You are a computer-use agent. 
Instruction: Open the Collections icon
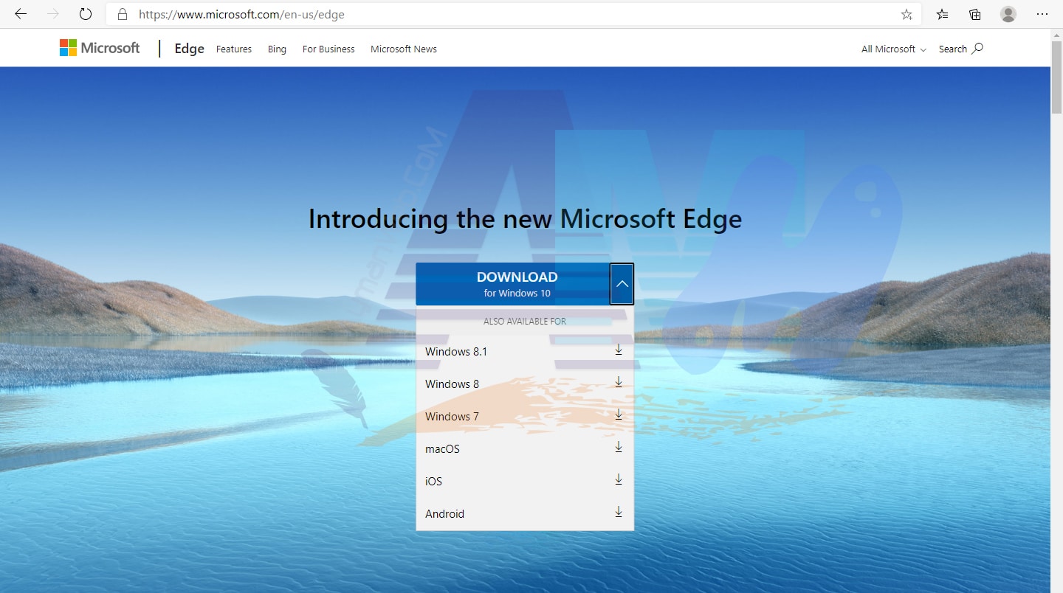(975, 14)
